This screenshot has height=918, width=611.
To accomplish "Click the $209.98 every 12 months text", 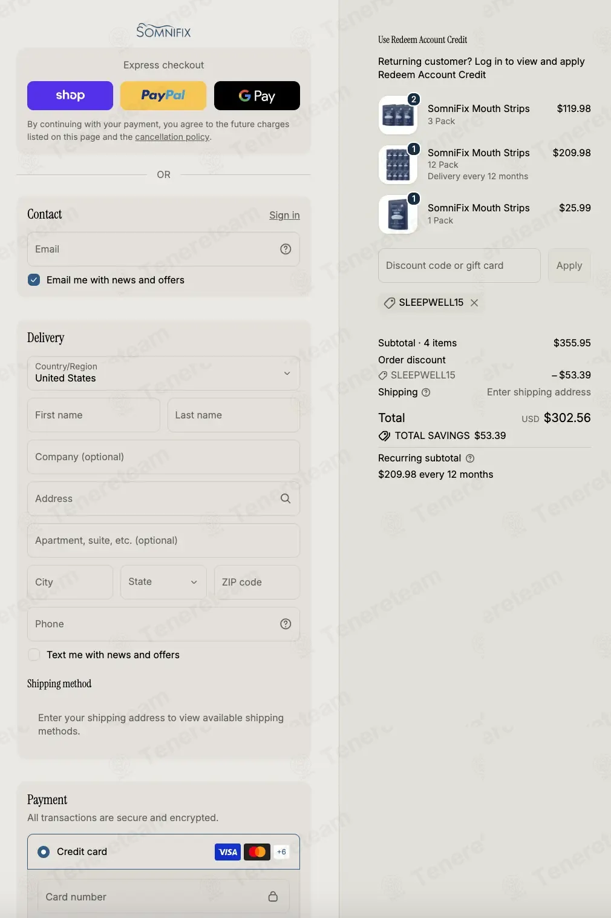I will tap(436, 474).
